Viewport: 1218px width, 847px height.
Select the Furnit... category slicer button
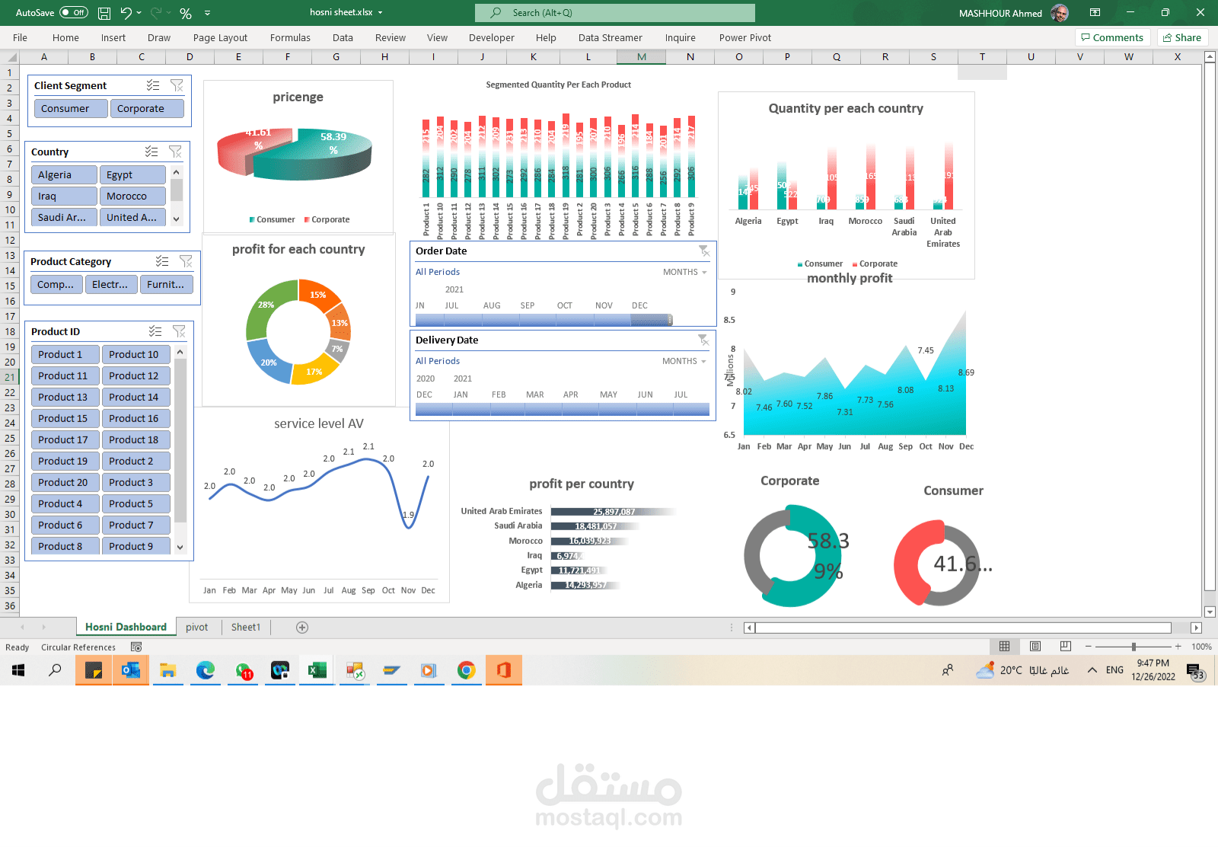tap(167, 285)
